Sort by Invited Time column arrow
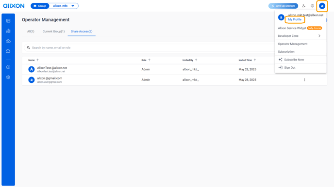 click(x=255, y=60)
